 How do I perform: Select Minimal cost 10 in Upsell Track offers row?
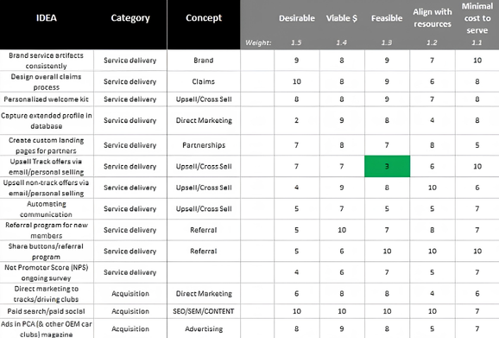point(477,166)
